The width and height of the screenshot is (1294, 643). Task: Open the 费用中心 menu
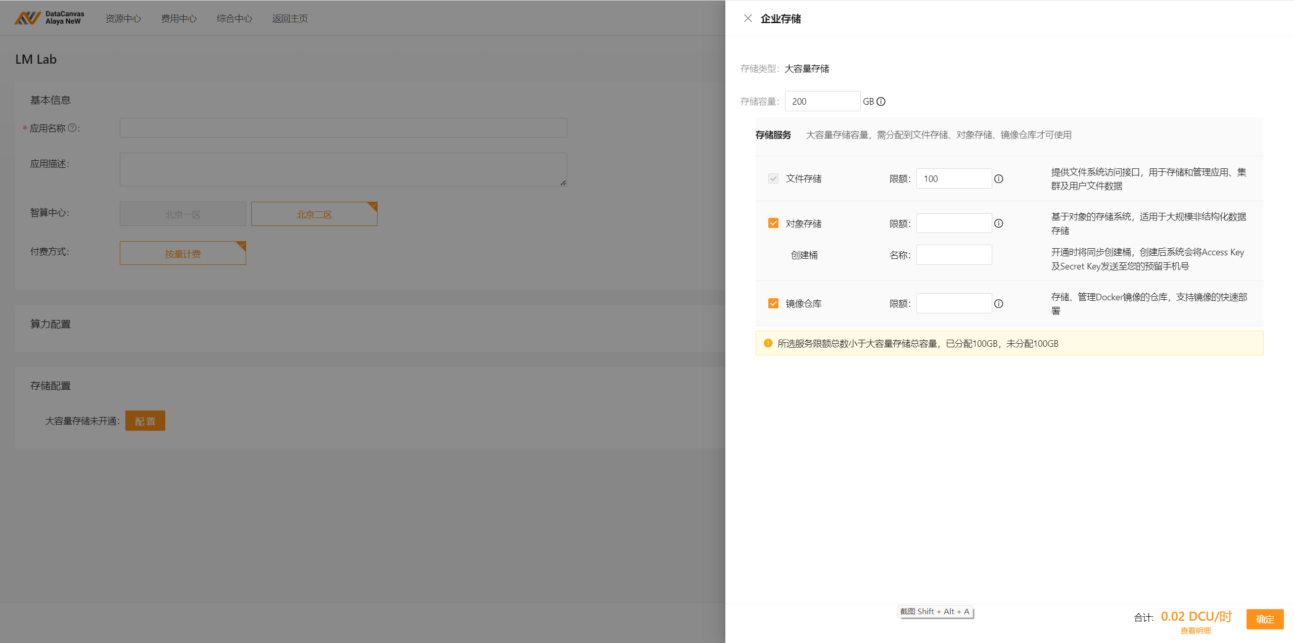tap(178, 19)
